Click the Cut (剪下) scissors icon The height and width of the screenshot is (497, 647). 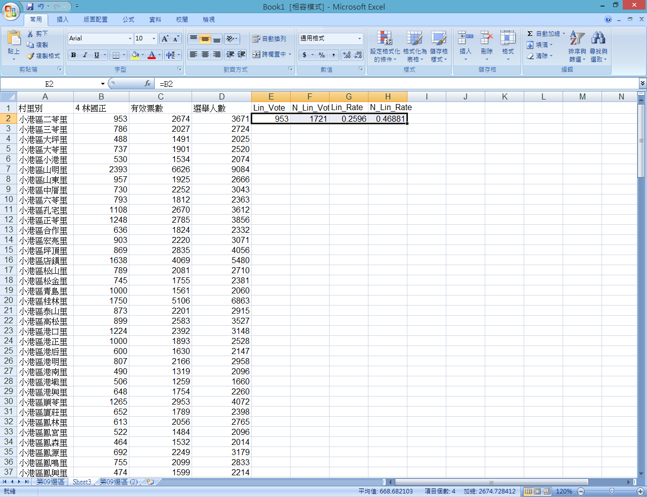(30, 34)
